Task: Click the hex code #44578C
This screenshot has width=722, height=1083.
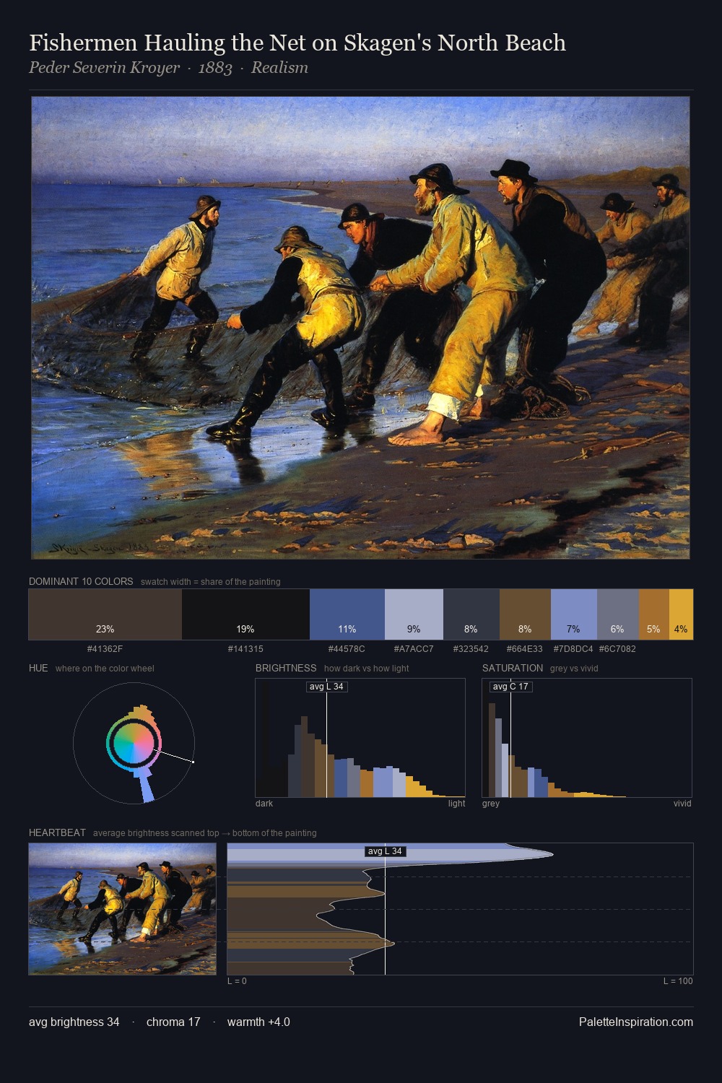Action: click(x=347, y=649)
